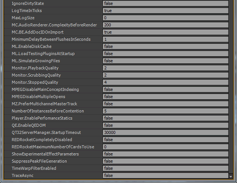Click the MaxLogSize value field
The image size is (237, 183).
[165, 18]
